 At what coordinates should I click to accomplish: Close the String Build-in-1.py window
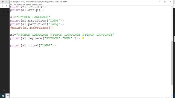tap(170, 2)
